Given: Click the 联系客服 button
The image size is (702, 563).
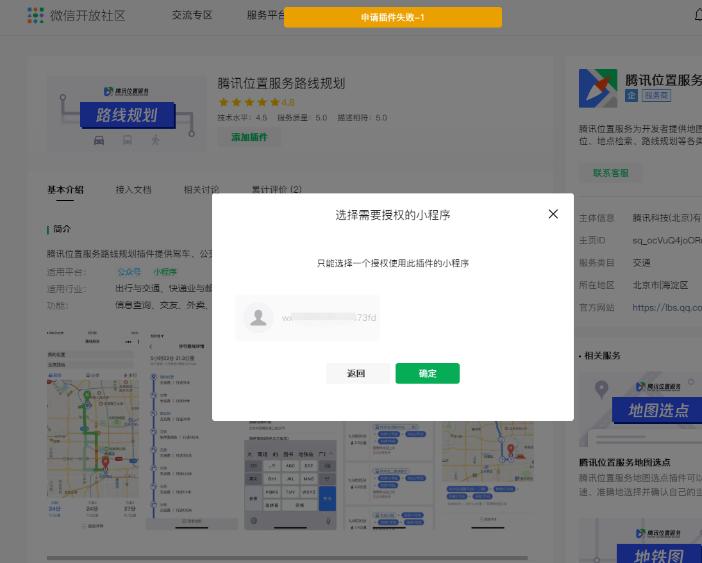Looking at the screenshot, I should pyautogui.click(x=611, y=173).
